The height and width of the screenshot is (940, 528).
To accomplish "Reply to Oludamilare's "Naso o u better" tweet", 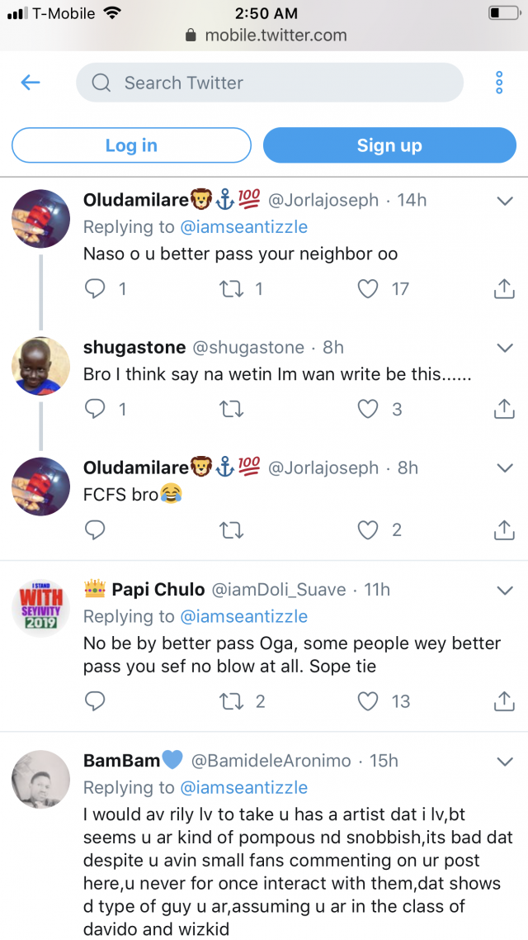I will (96, 288).
